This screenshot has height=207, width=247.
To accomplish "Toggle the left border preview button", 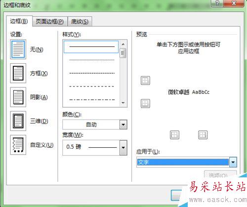I will pos(174,135).
